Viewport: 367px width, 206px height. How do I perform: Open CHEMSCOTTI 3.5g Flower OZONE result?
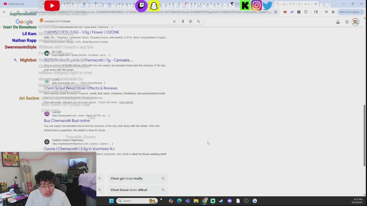81,32
